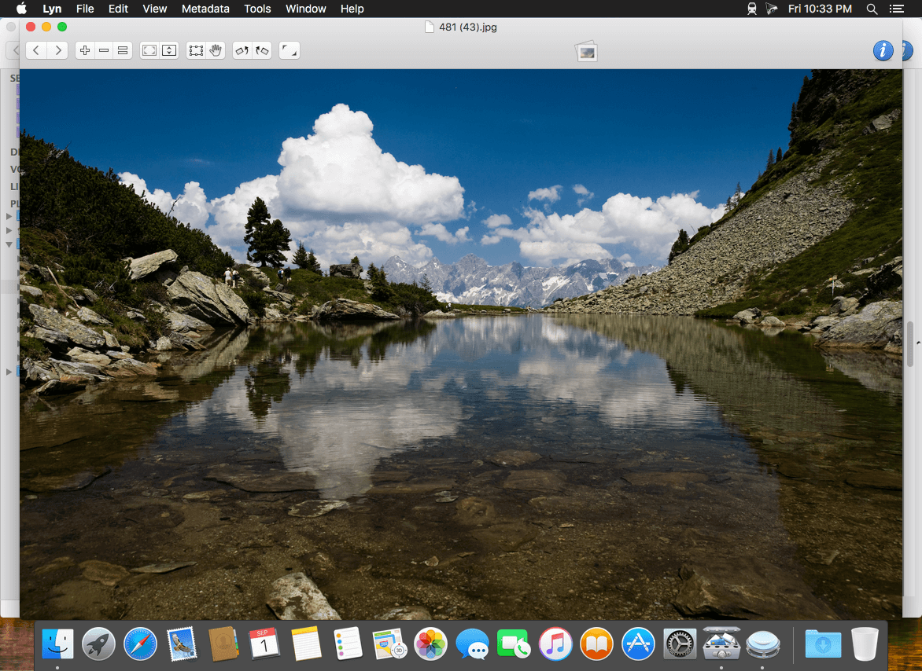Select the fit-to-window view icon
The height and width of the screenshot is (671, 922).
(150, 50)
